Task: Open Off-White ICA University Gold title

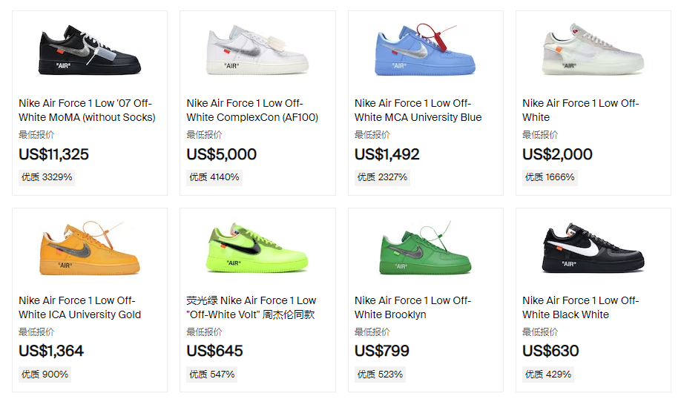Action: pyautogui.click(x=80, y=307)
